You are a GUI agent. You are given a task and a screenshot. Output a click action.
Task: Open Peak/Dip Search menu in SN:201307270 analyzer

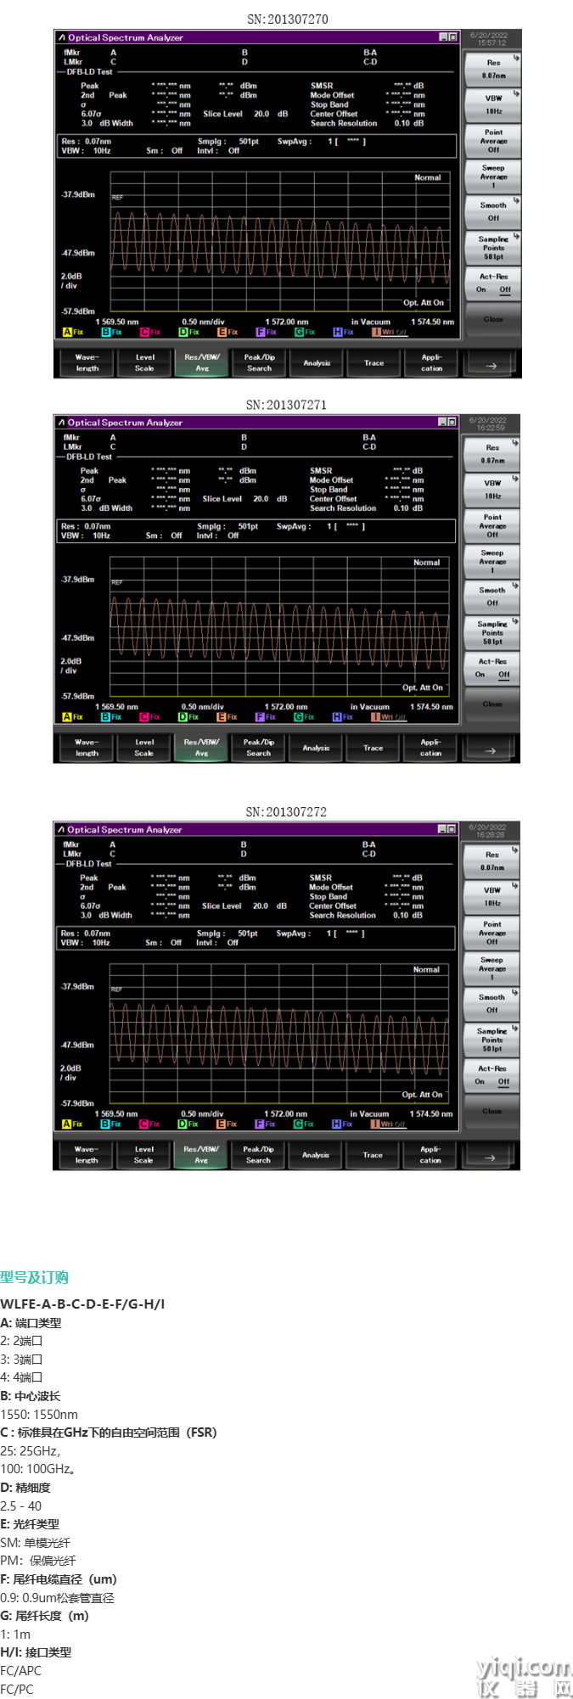coord(259,363)
